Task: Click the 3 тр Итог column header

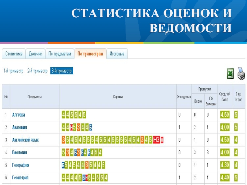Action: coord(238,97)
